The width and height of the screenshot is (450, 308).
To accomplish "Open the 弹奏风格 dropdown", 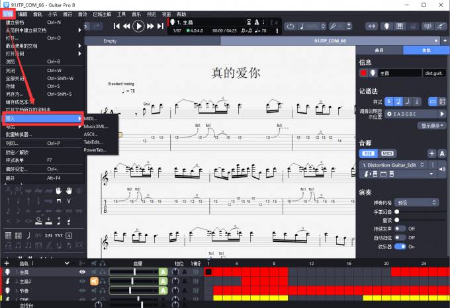I will pos(416,202).
